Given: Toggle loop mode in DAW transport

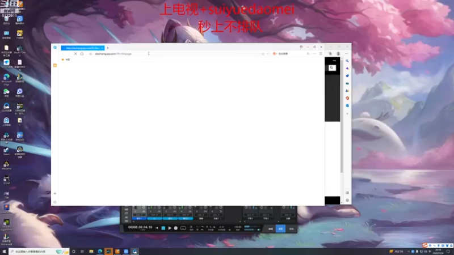Looking at the screenshot, I should point(183,228).
